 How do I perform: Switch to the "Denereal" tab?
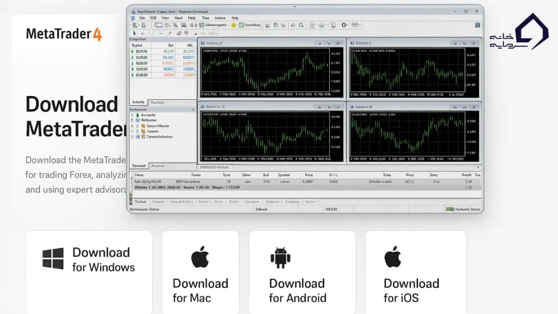coord(139,166)
